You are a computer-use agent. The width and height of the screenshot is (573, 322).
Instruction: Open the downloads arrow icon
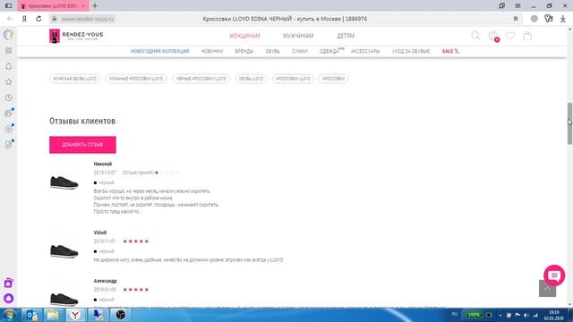563,19
